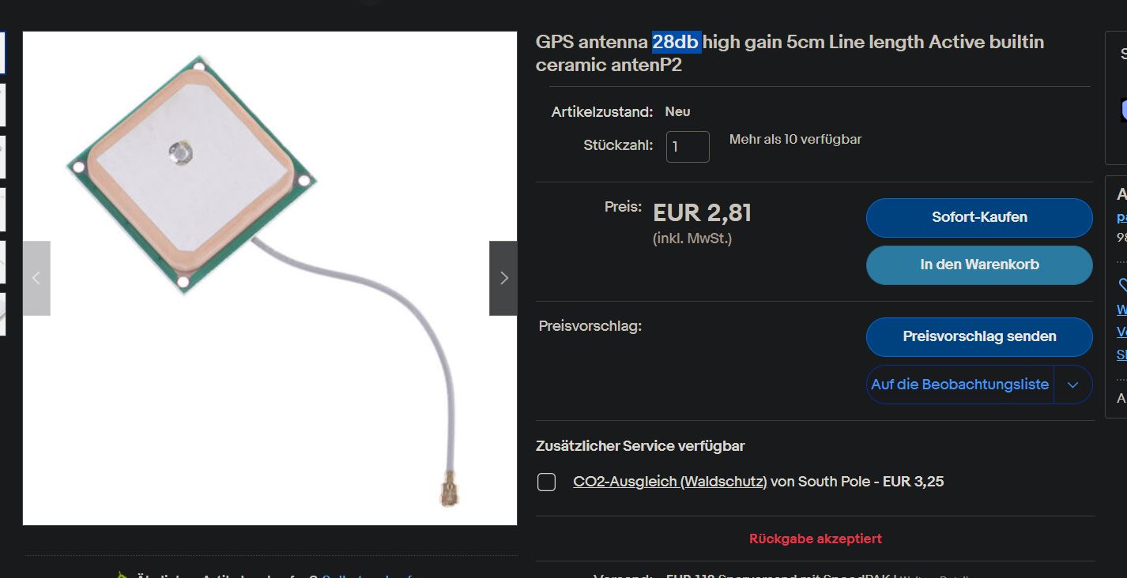Open the watchlist dropdown chevron
The width and height of the screenshot is (1127, 578).
1072,385
